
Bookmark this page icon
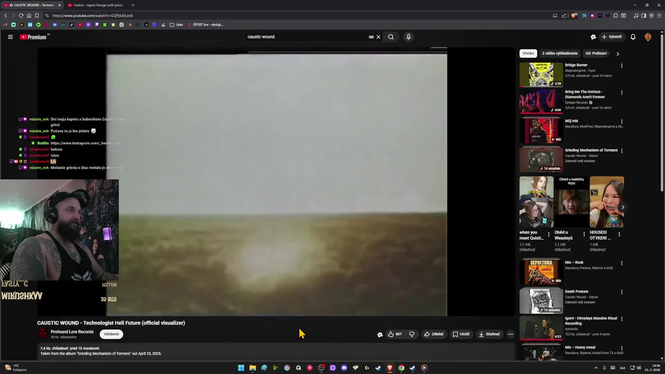tap(36, 16)
